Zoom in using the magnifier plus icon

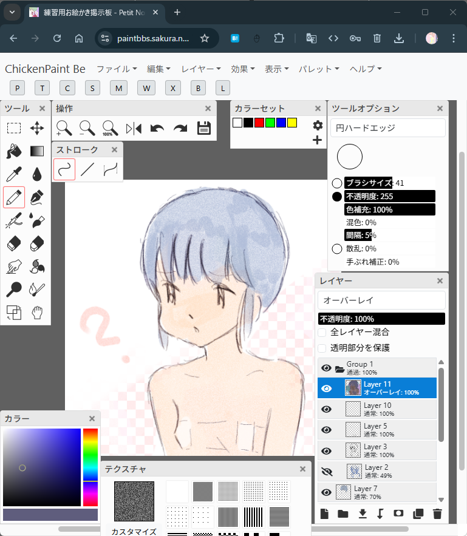point(64,129)
